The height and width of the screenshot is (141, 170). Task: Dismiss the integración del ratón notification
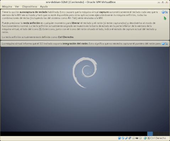[x=163, y=44]
